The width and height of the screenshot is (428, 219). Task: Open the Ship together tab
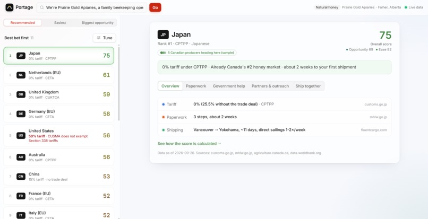(x=308, y=86)
